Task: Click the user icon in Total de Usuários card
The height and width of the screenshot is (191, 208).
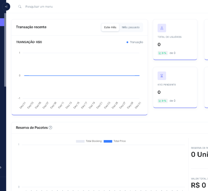Action: coord(162,28)
